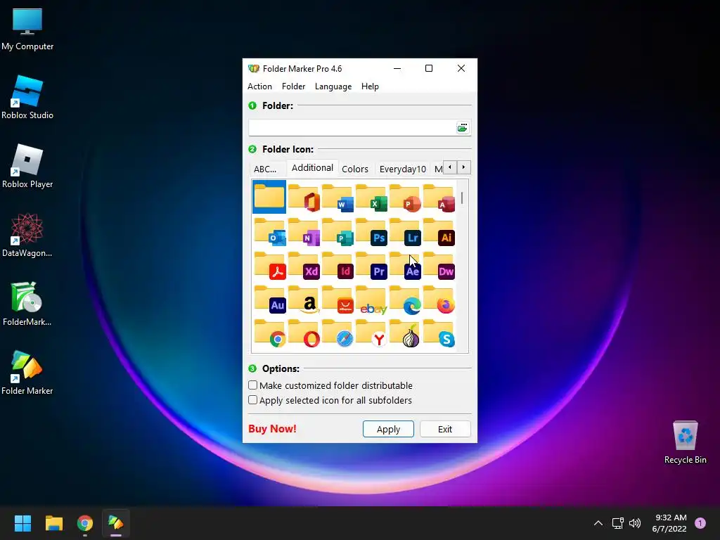Image resolution: width=720 pixels, height=540 pixels.
Task: Select the Photoshop folder icon
Action: click(371, 231)
